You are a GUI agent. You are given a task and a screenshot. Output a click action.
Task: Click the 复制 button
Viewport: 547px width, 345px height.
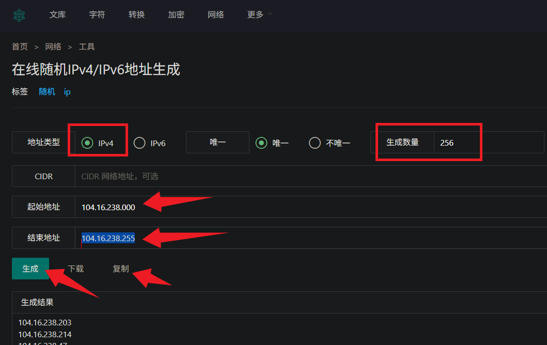121,269
